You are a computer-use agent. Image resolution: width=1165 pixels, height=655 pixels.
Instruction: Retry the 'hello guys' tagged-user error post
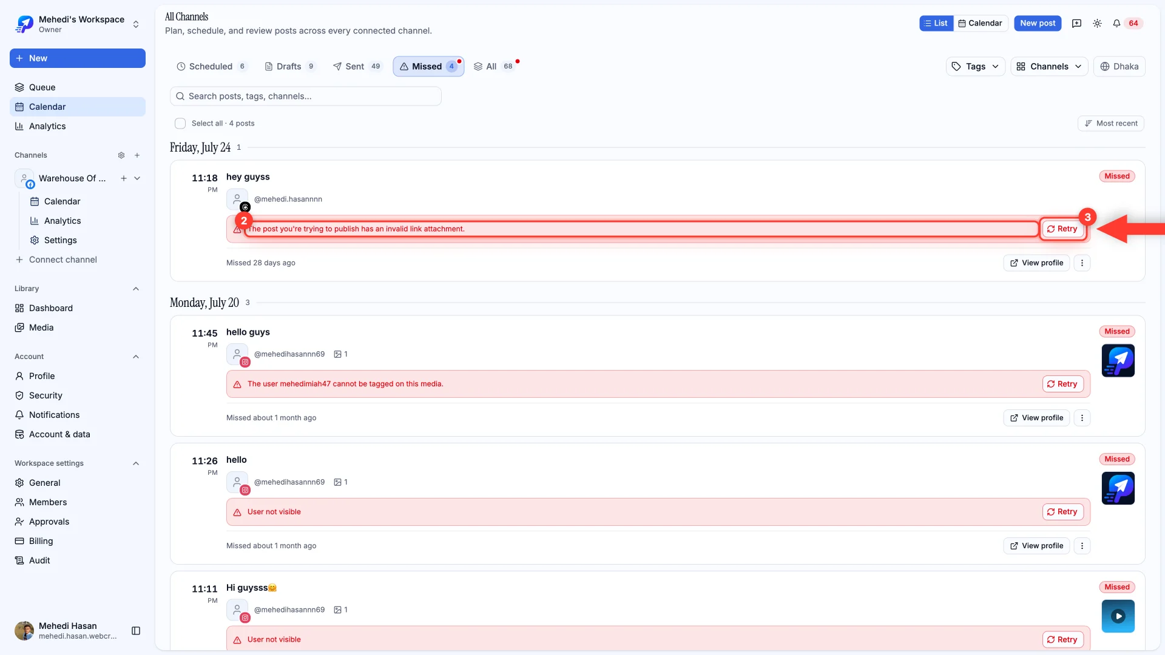pos(1062,384)
